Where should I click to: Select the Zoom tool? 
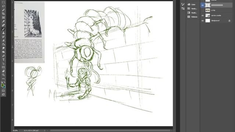pos(3,75)
